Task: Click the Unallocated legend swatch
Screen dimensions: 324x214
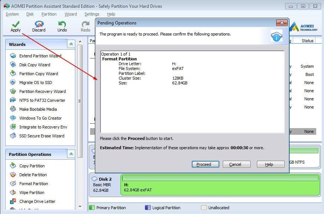Action: (x=204, y=208)
